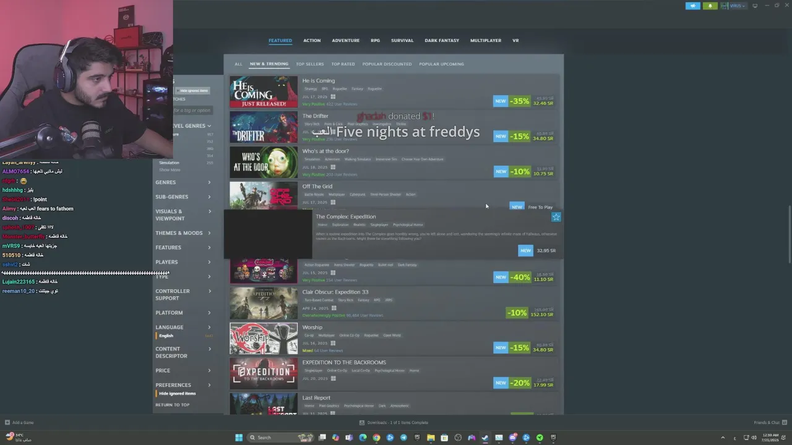This screenshot has height=445, width=792.
Task: Select Top Rated list tab
Action: tap(343, 64)
